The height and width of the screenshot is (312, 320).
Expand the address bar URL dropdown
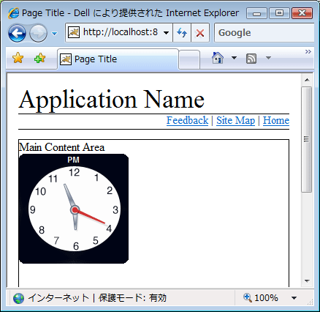167,32
